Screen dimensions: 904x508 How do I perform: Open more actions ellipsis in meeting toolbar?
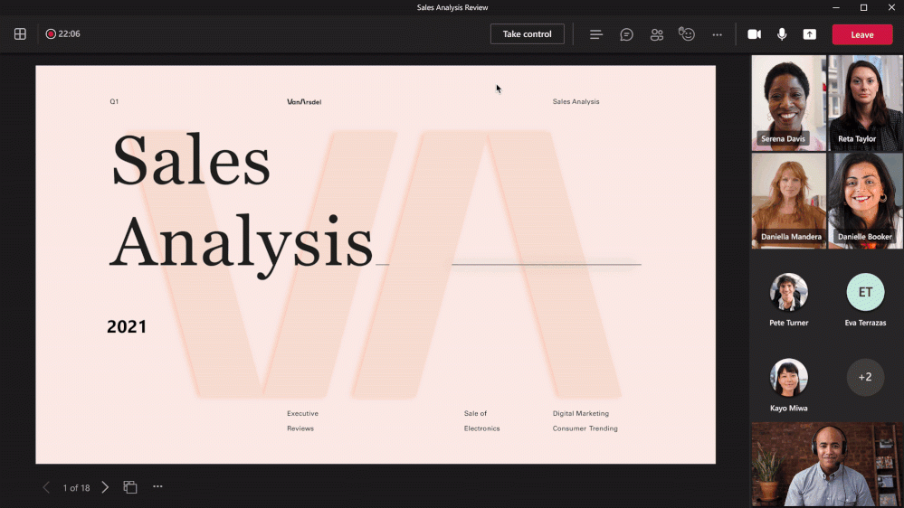click(718, 34)
